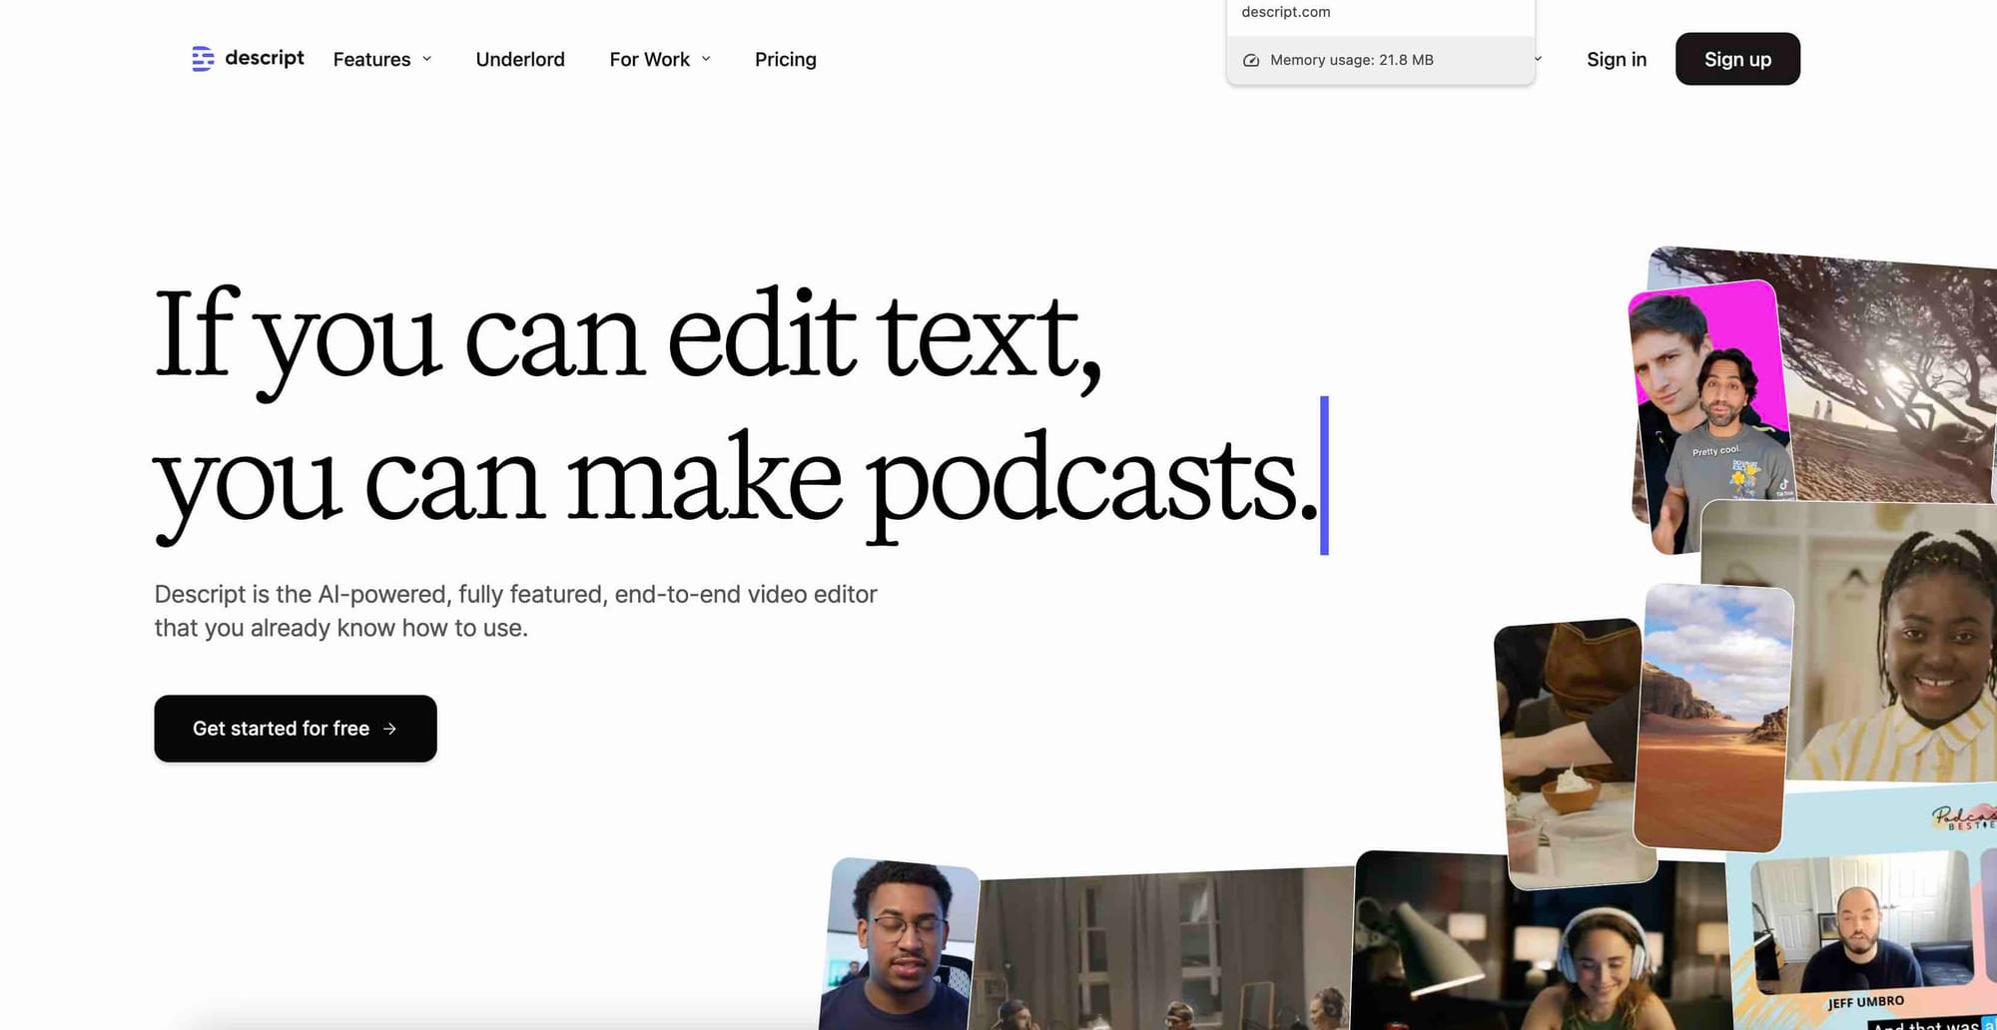Click the Sign in link
This screenshot has height=1030, width=1997.
click(x=1617, y=59)
